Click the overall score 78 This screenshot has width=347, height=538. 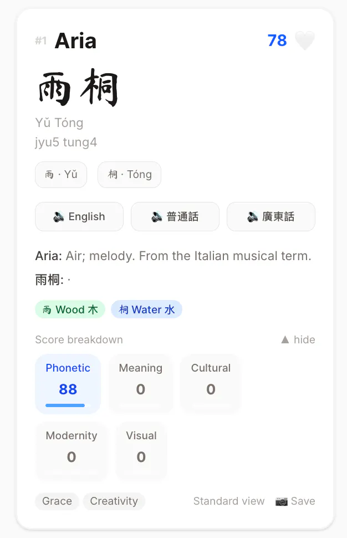[x=277, y=40]
